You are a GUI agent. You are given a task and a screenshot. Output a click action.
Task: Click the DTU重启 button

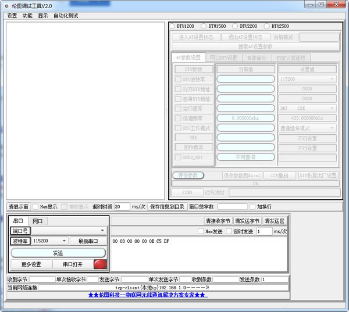click(280, 175)
